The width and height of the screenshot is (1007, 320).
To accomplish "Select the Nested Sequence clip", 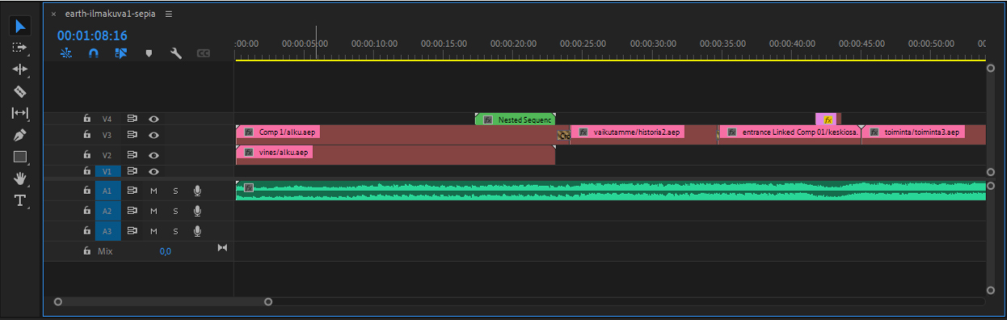I will (515, 120).
